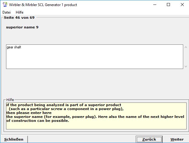
Task: Open the Datei menu
Action: coord(6,12)
